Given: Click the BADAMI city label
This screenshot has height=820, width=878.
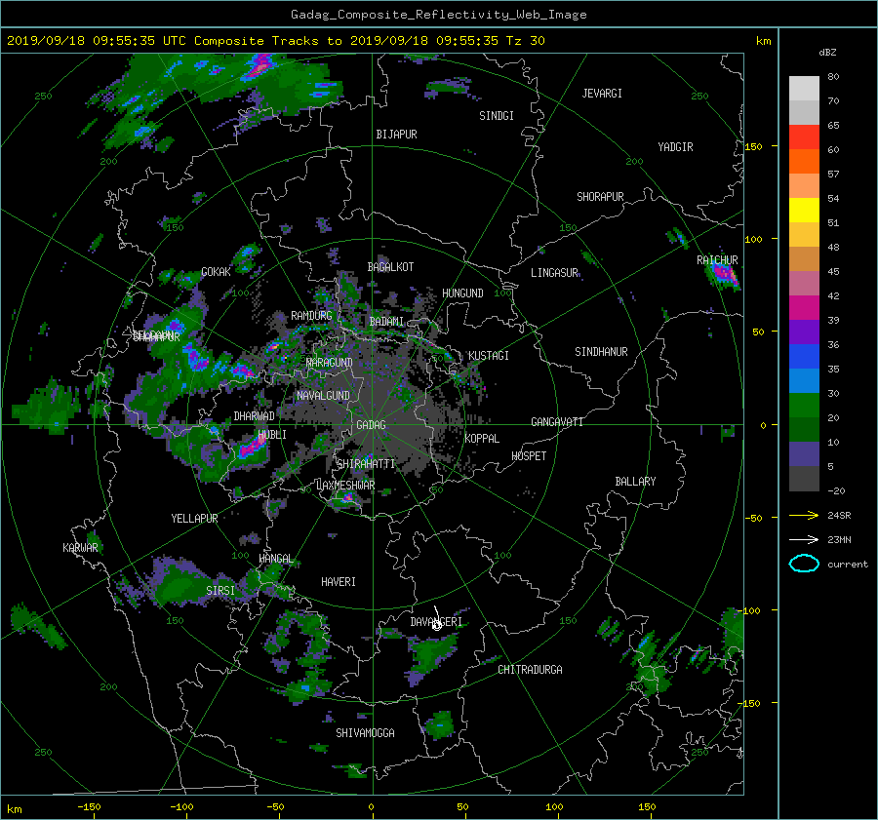Looking at the screenshot, I should 386,322.
